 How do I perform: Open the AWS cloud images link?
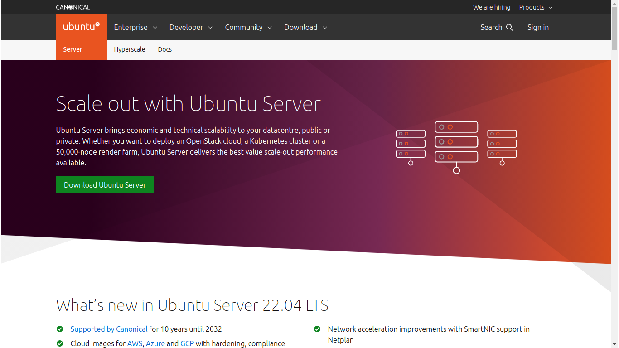tap(135, 343)
